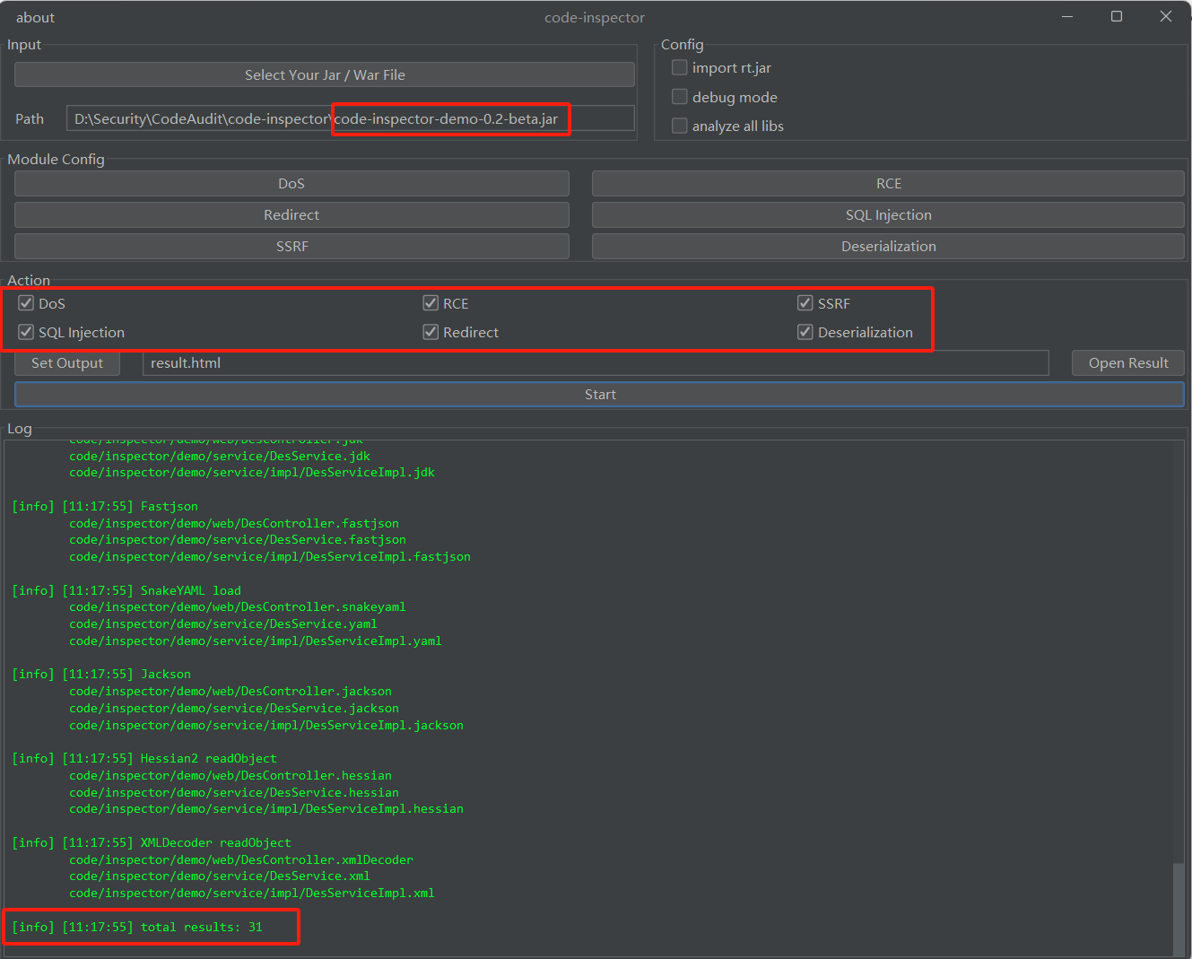1192x959 pixels.
Task: Minimize the code-inspector window
Action: (x=1067, y=16)
